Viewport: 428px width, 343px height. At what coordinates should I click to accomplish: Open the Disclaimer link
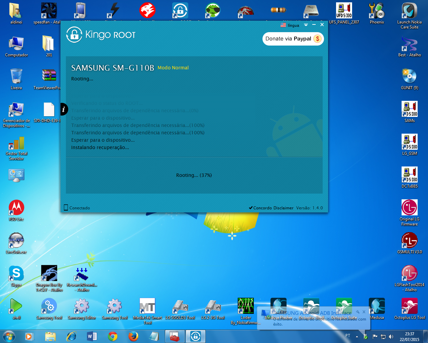(x=283, y=208)
